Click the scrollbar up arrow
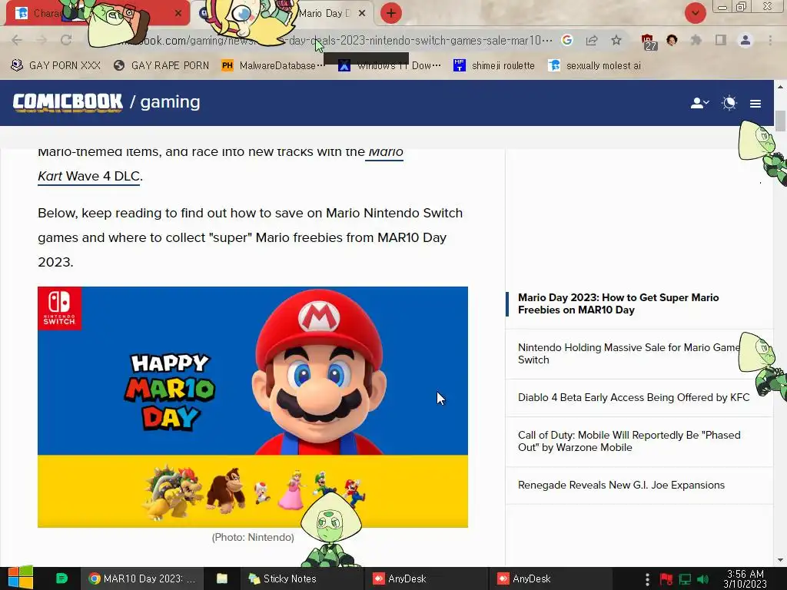 click(780, 87)
